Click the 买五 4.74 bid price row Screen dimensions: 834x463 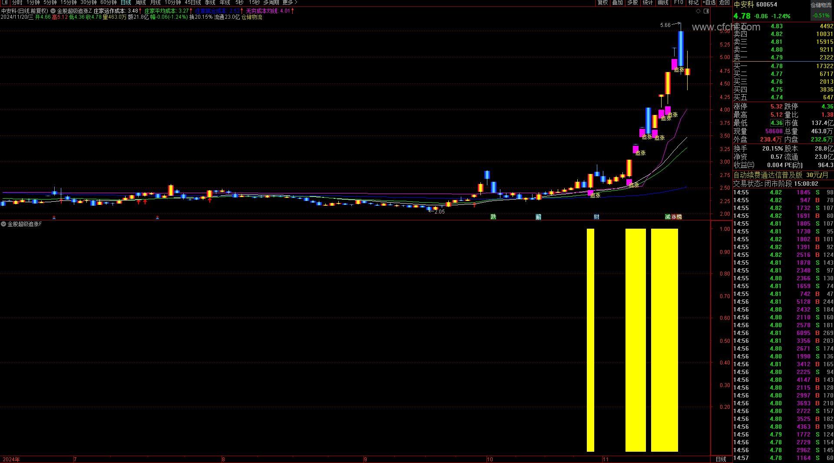[x=783, y=97]
